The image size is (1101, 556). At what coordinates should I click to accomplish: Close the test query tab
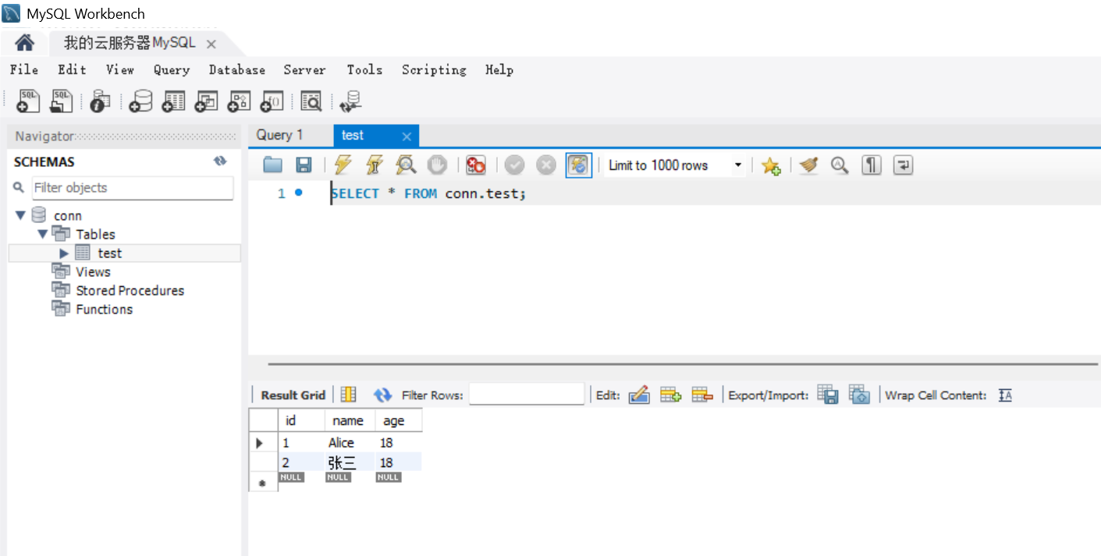407,136
